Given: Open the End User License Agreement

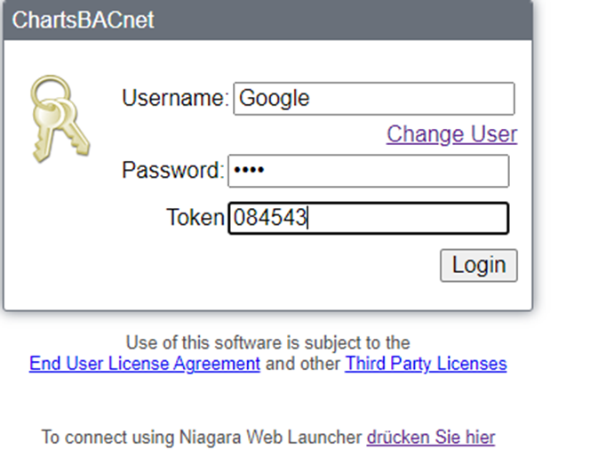Looking at the screenshot, I should coord(145,364).
